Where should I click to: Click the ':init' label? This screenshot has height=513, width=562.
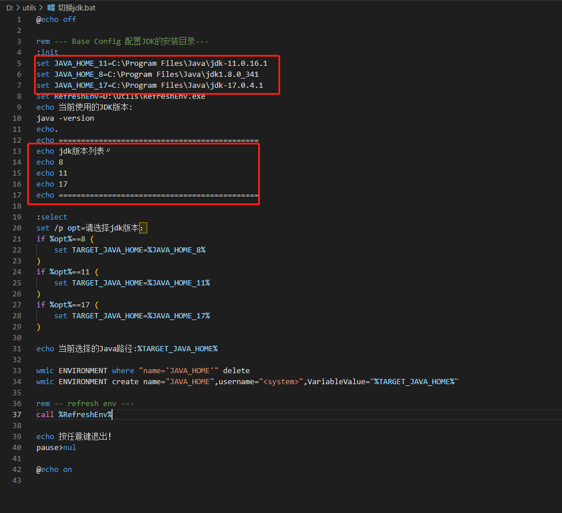click(x=47, y=53)
